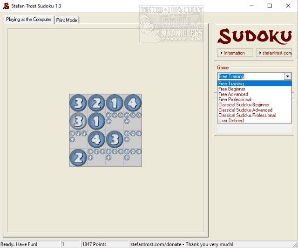Click the light-colored 3 stone in row two

click(78, 121)
